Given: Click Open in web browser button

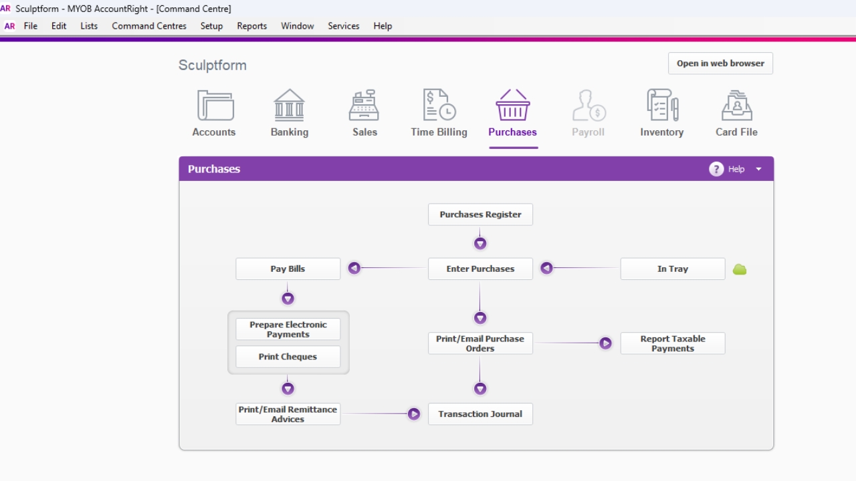Looking at the screenshot, I should tap(720, 63).
